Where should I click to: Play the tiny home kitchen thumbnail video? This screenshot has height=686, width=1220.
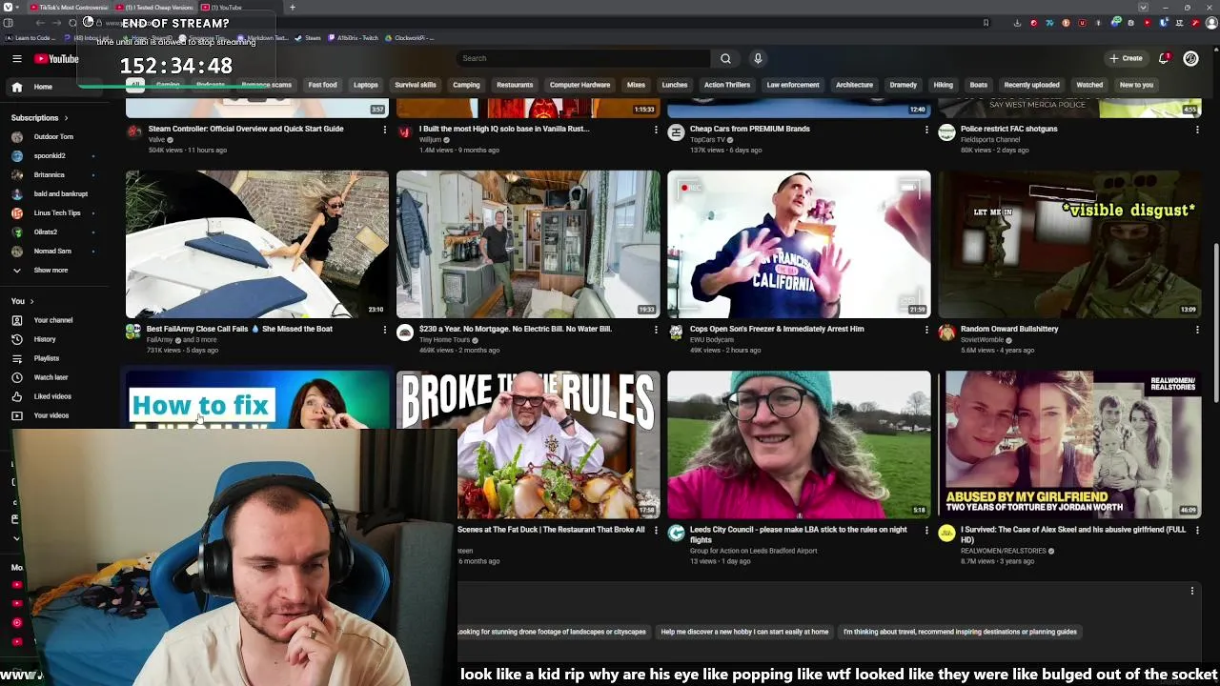click(x=528, y=244)
